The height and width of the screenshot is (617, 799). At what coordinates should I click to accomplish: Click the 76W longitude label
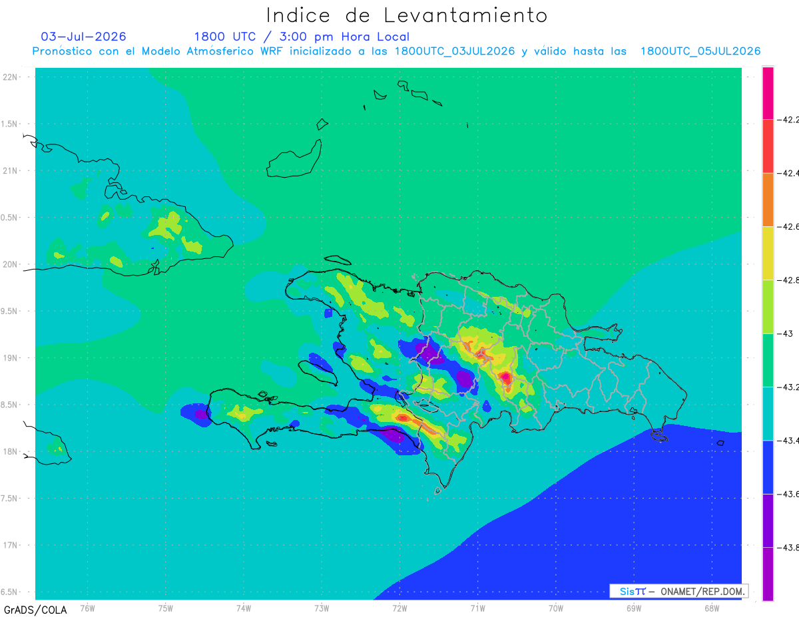click(87, 608)
